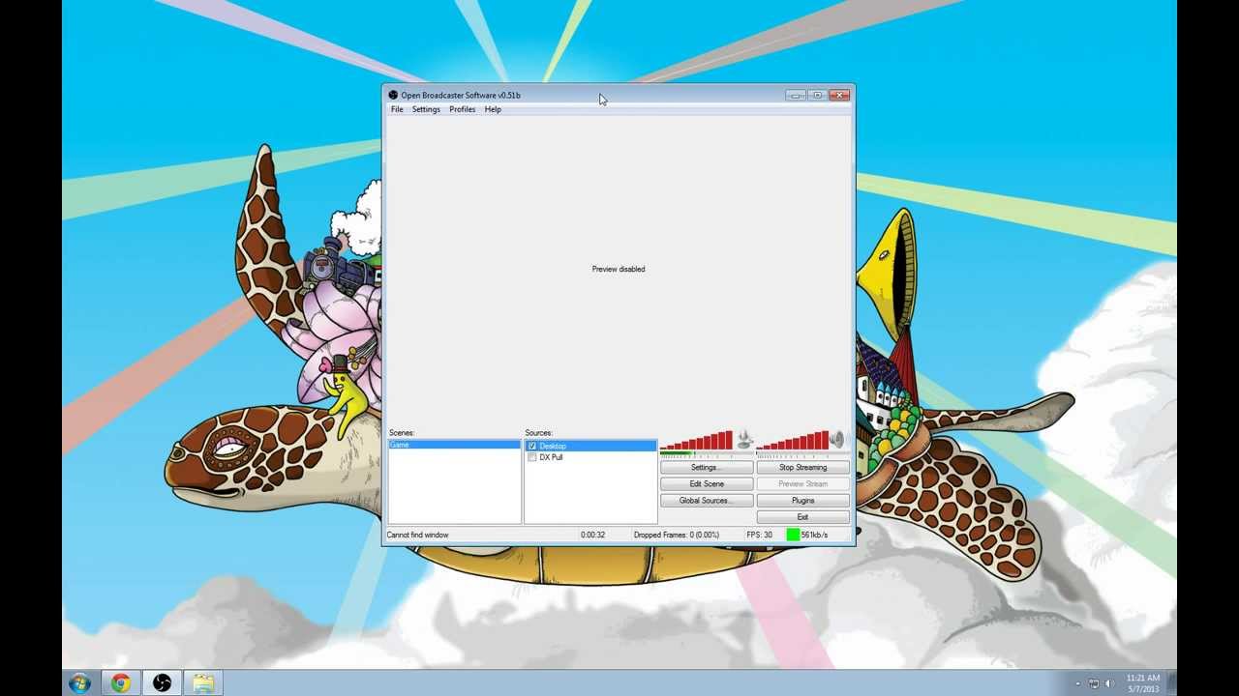1239x696 pixels.
Task: Open Global Sources...
Action: click(707, 501)
